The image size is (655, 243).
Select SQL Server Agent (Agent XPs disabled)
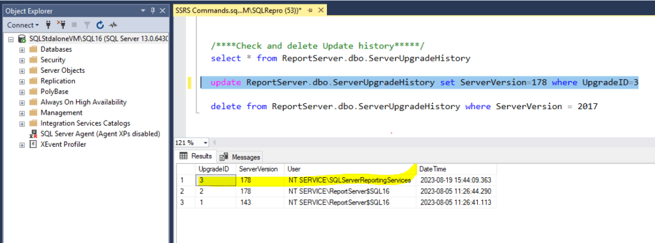tap(100, 134)
